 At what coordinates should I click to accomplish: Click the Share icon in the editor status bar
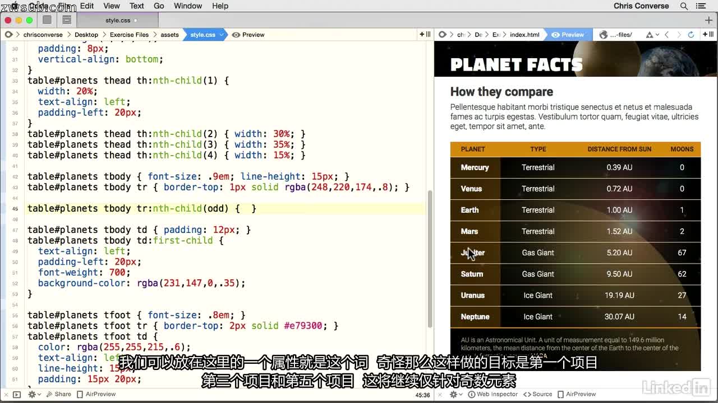(x=50, y=394)
